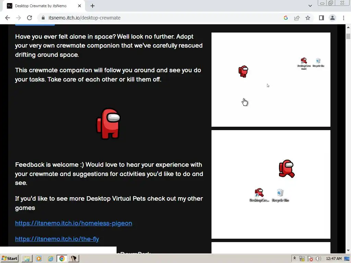View site info via lock icon
Viewport: 351px width, 263px height.
pyautogui.click(x=43, y=18)
